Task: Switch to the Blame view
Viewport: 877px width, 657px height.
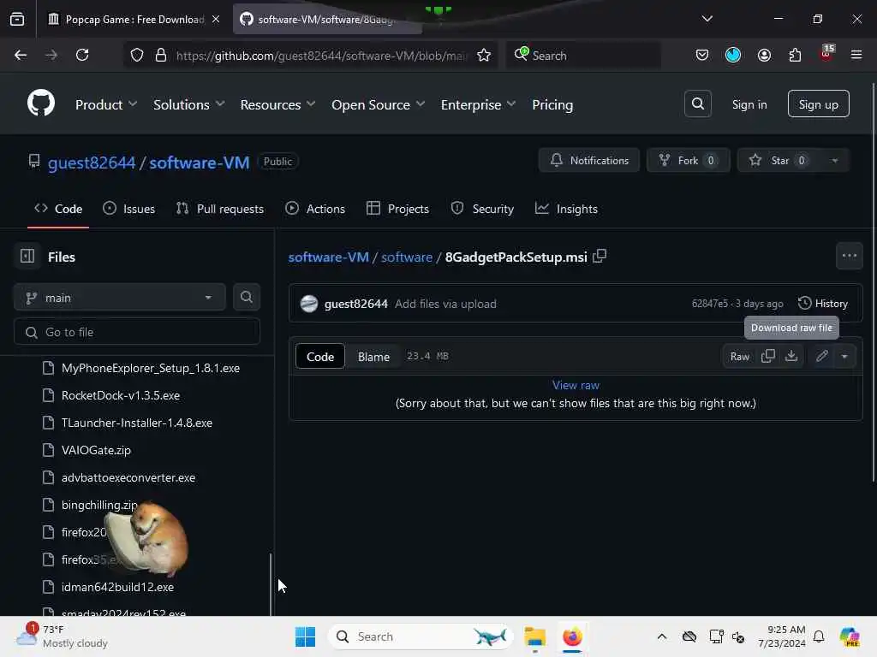Action: pos(373,357)
